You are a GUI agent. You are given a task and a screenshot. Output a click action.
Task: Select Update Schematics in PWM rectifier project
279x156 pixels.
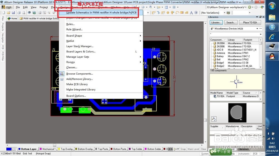click(x=101, y=12)
